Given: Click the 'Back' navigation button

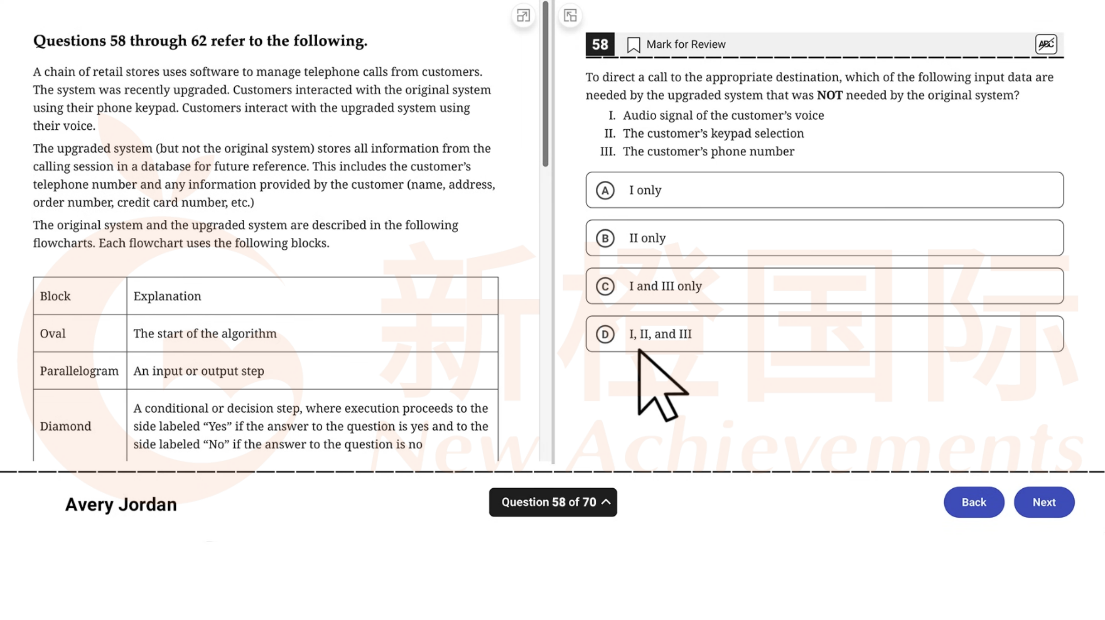Looking at the screenshot, I should click(975, 502).
